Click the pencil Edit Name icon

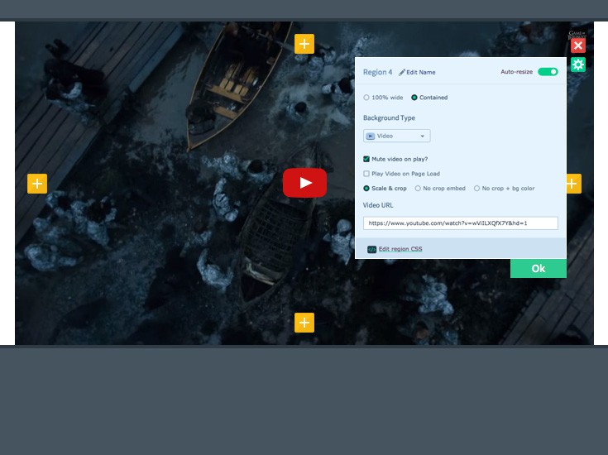402,72
